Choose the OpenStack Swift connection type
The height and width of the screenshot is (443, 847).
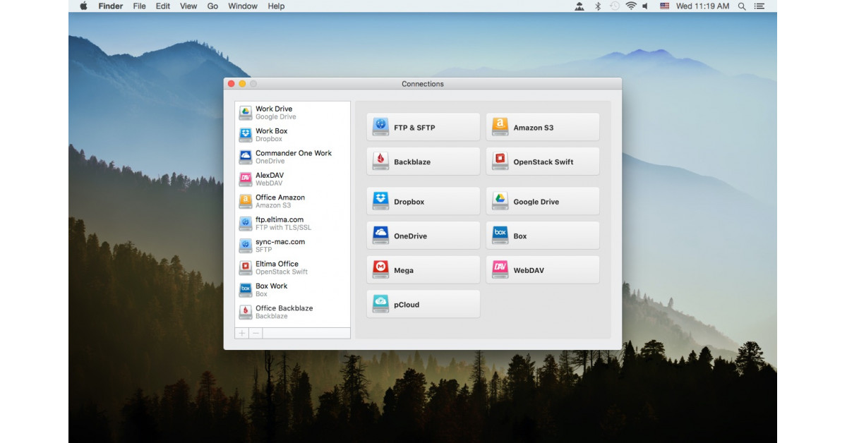pyautogui.click(x=543, y=162)
